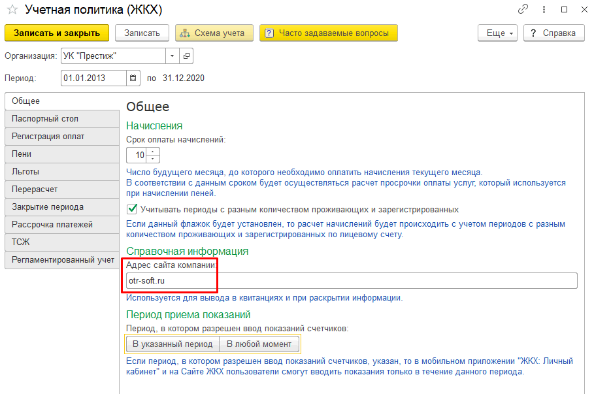This screenshot has height=394, width=594.
Task: Select В указанный период option
Action: click(173, 344)
